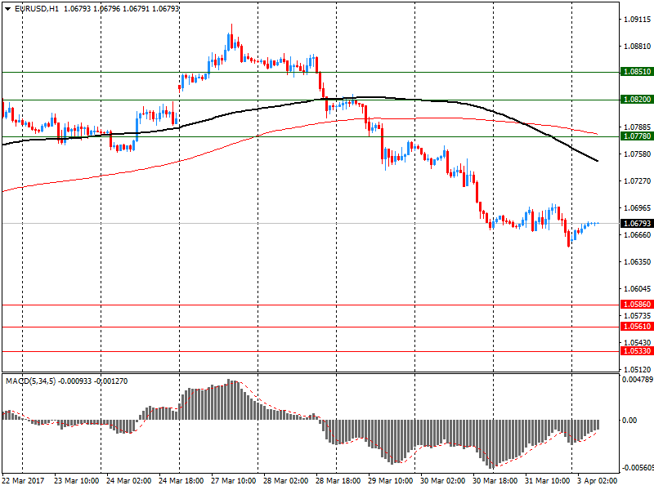This screenshot has width=654, height=490.
Task: Click the EURUSD,H1 chart title text
Action: (x=37, y=9)
